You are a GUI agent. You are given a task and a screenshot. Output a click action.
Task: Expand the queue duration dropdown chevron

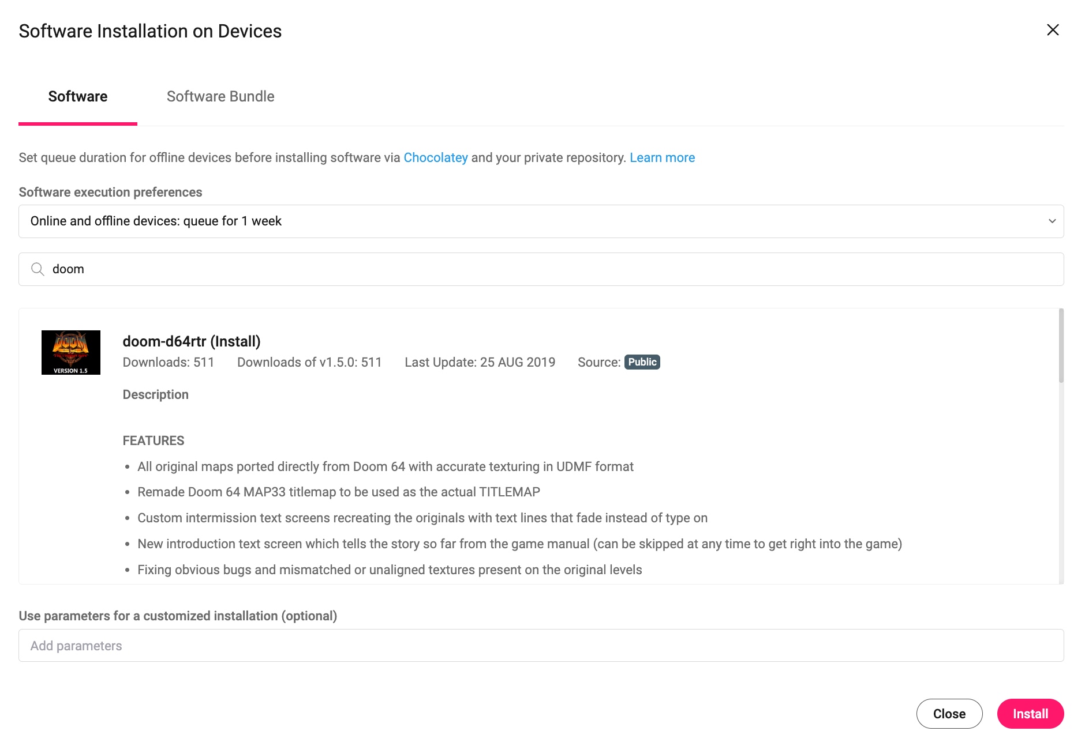point(1052,221)
